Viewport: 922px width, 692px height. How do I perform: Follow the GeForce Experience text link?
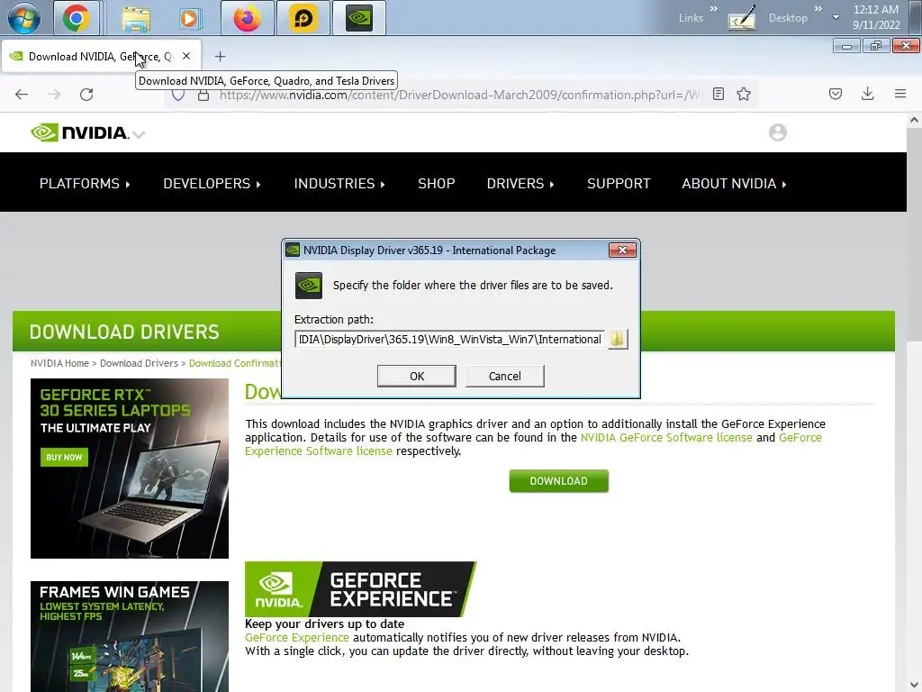click(297, 637)
